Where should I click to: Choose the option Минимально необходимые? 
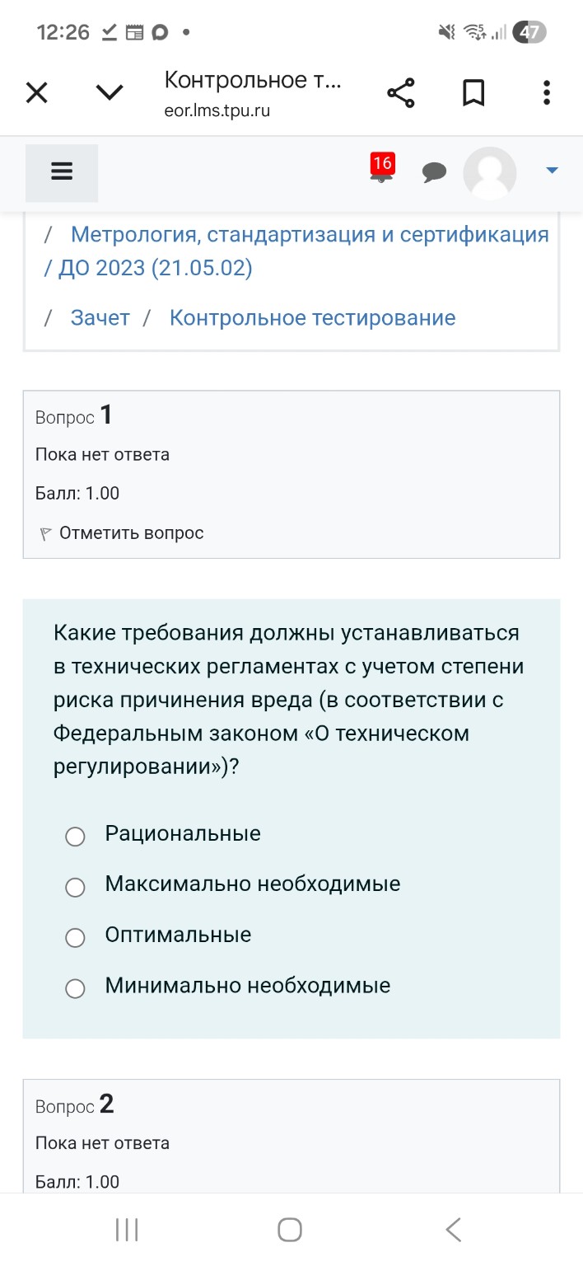click(x=75, y=988)
